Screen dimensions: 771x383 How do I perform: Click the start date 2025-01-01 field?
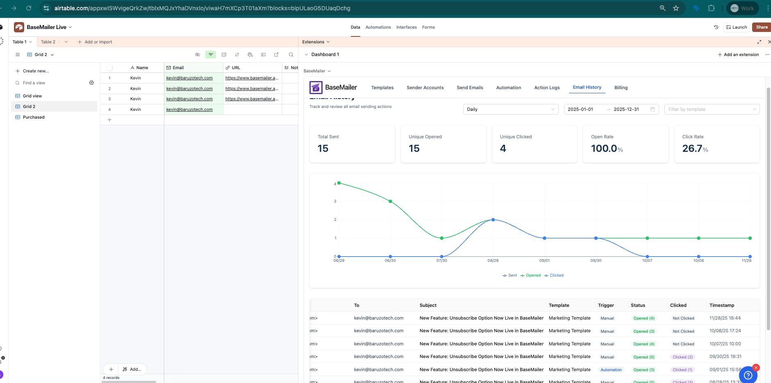click(x=580, y=109)
